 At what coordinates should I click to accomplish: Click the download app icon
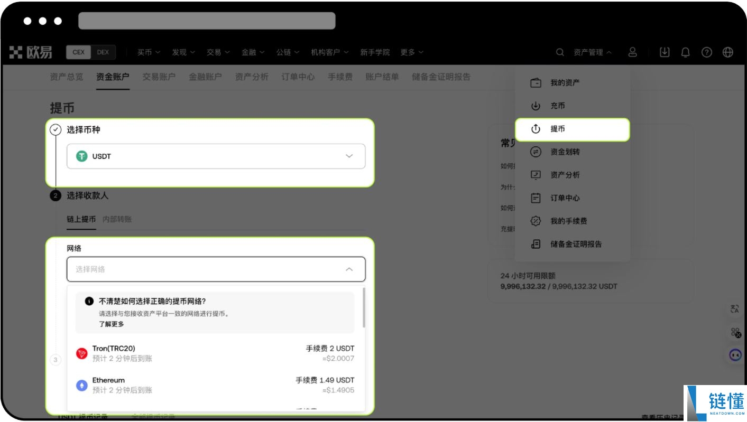(x=665, y=52)
